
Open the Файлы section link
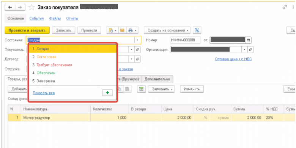[x=55, y=19]
